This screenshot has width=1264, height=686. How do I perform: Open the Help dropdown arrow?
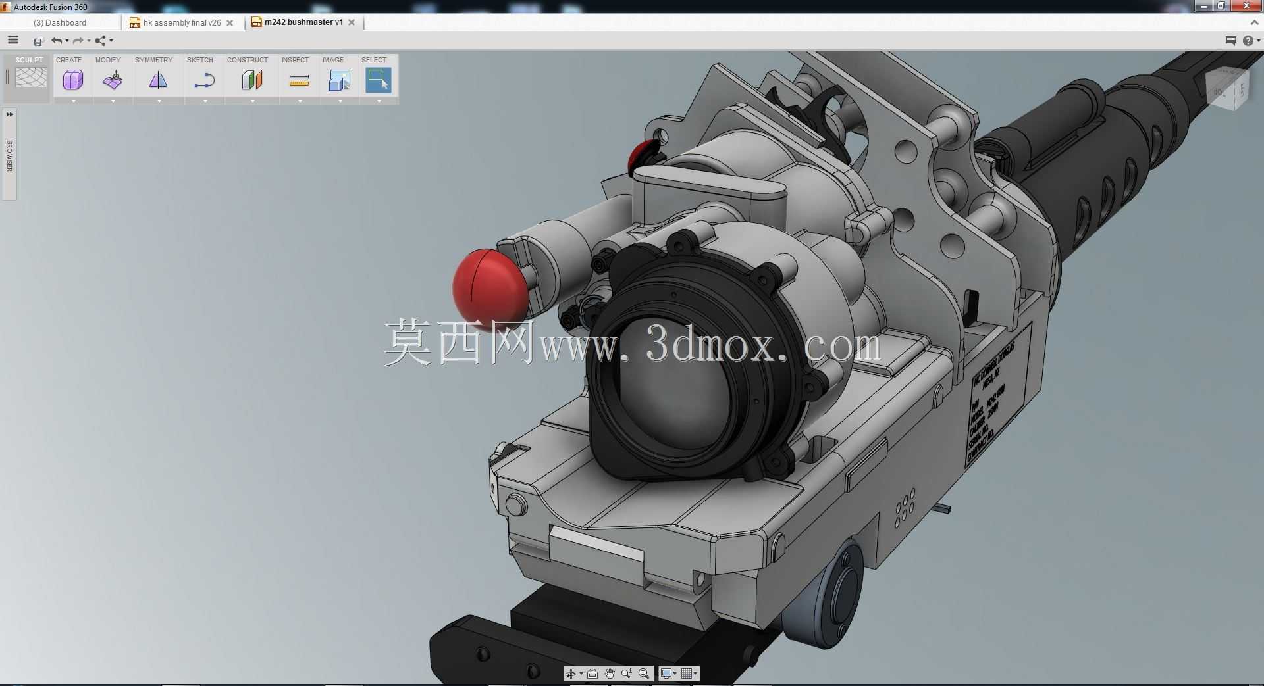click(x=1258, y=41)
